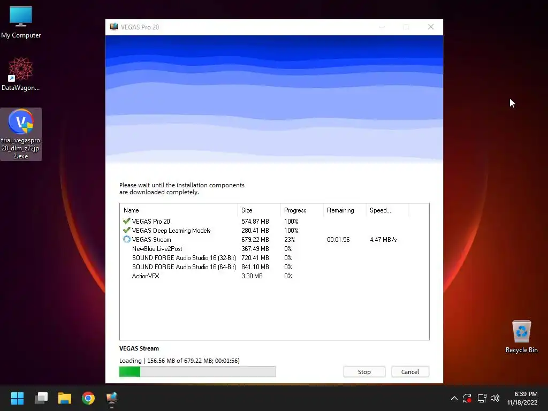Click the spinner icon beside VEGAS Stream
Screen dimensions: 548x411
click(x=126, y=239)
